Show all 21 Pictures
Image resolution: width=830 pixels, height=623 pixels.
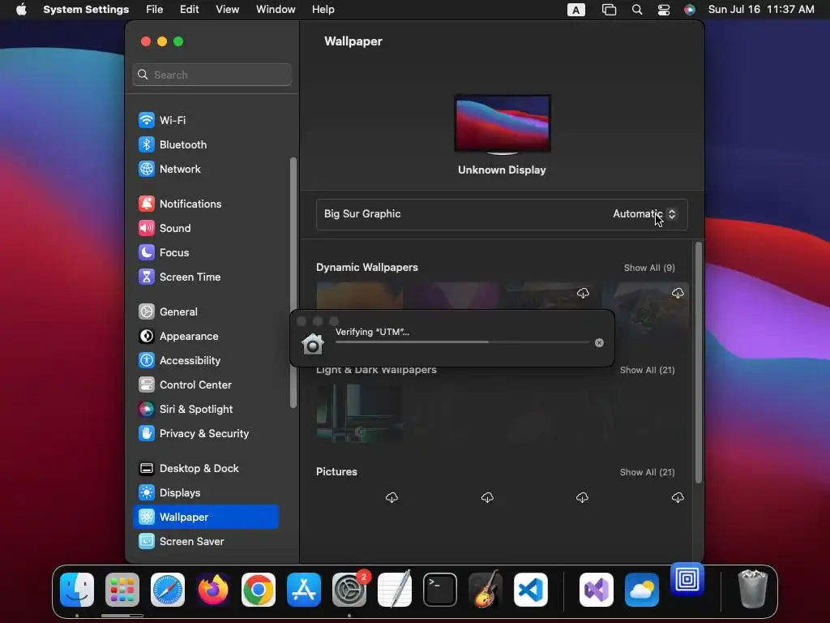pyautogui.click(x=647, y=473)
